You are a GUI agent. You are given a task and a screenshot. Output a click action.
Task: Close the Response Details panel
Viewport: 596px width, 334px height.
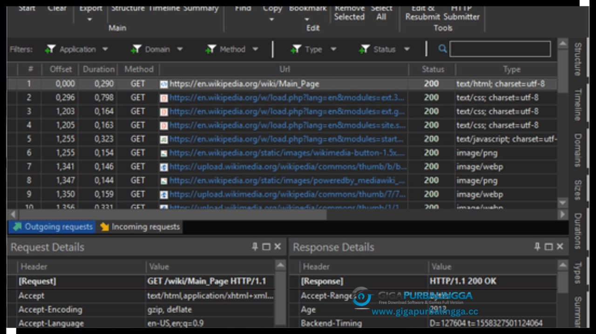click(x=560, y=247)
